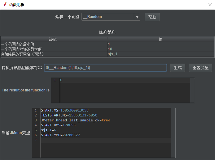Click the TESTSTART.MS=1585313176850 line

click(69, 115)
